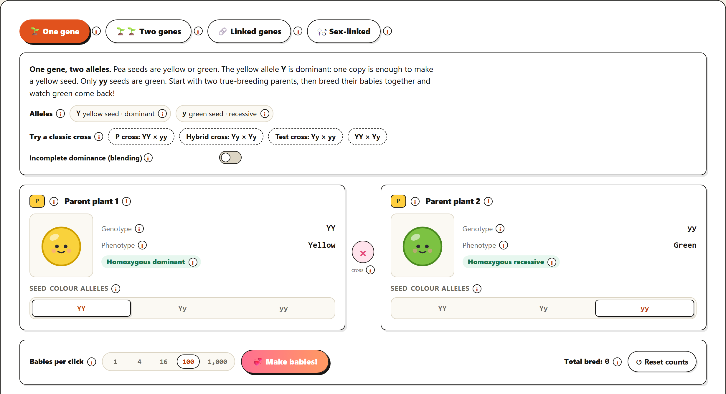Show info for Try a classic cross

pos(99,137)
